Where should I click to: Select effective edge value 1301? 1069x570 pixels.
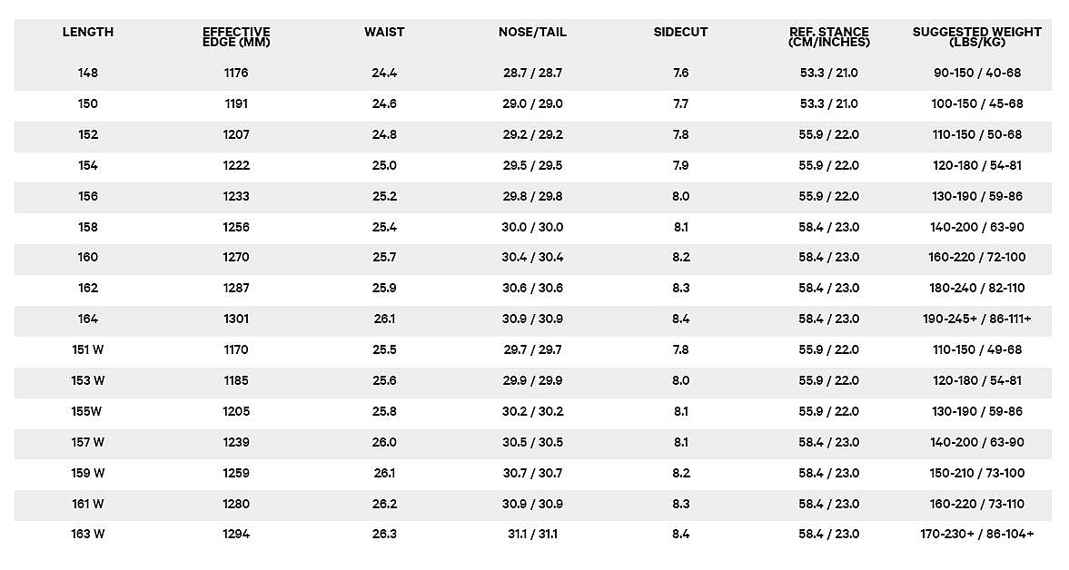pyautogui.click(x=236, y=319)
